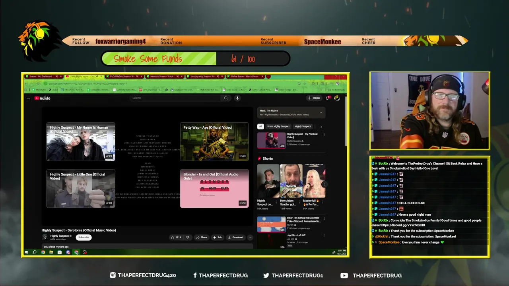Open Filter - It's Gonna Kill Me thumbnail
This screenshot has width=509, height=286.
click(x=271, y=224)
